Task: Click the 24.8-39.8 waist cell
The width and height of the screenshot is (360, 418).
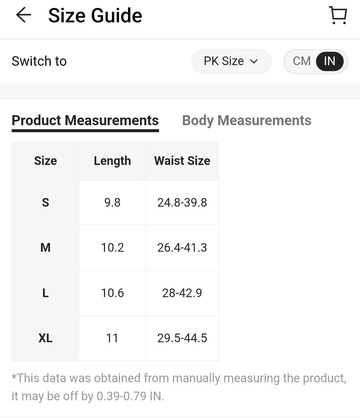Action: [182, 203]
